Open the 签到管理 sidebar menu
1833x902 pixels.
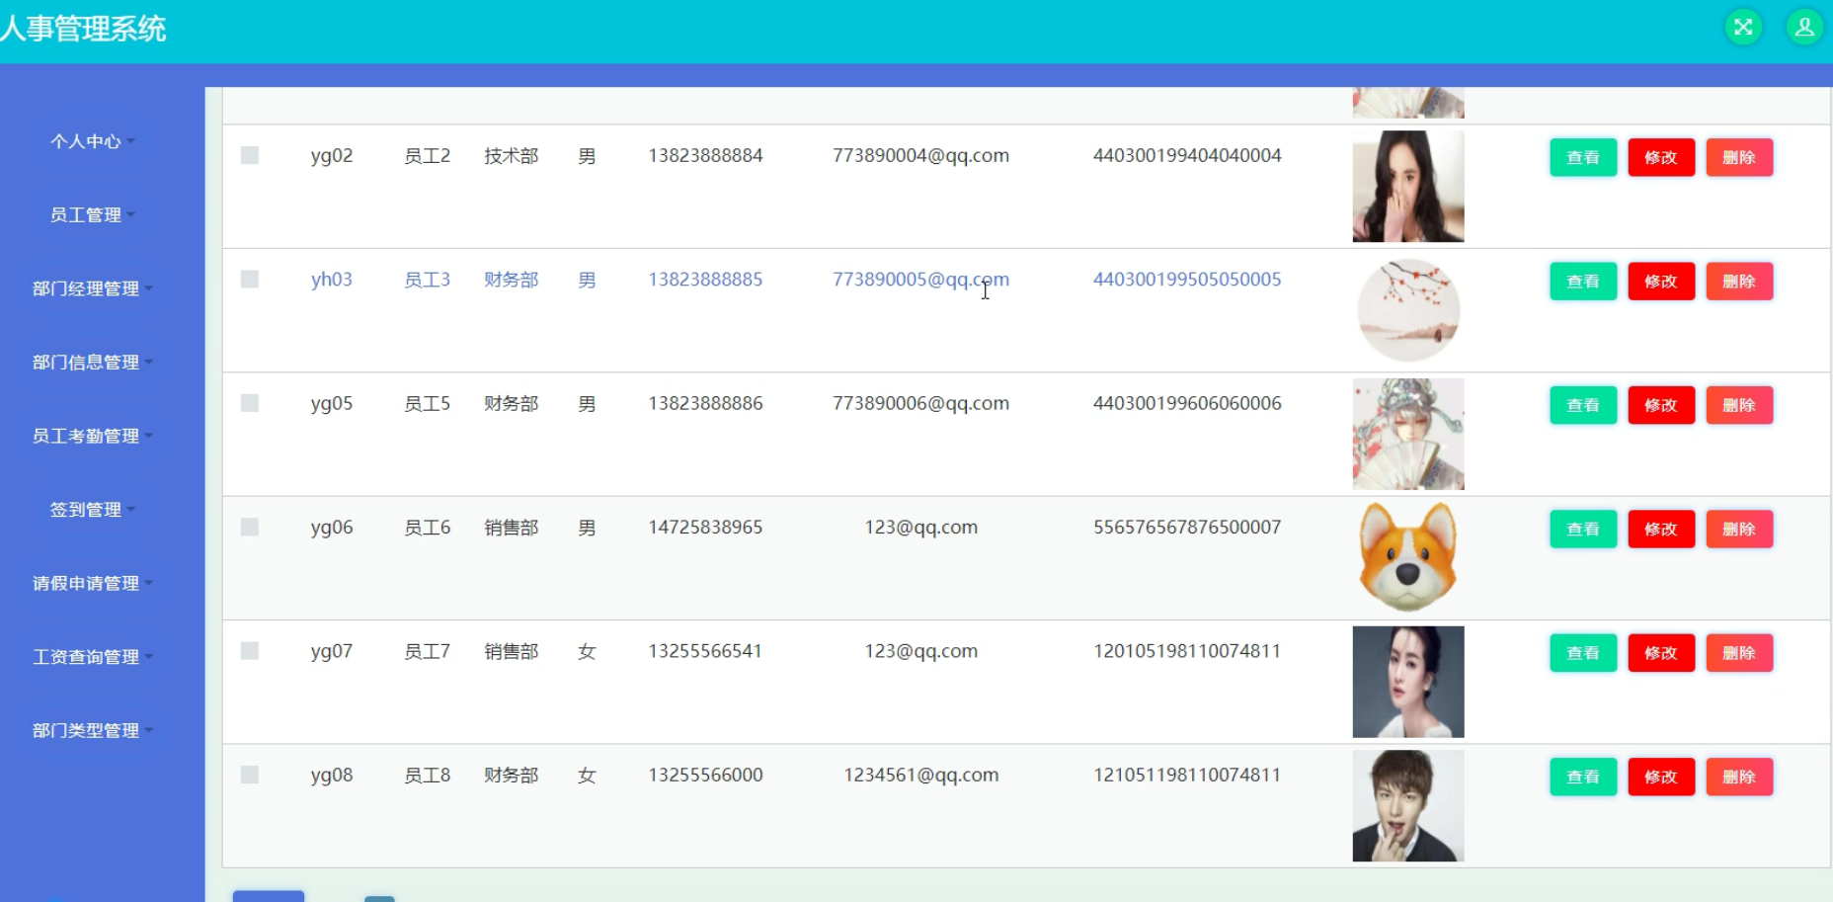pyautogui.click(x=92, y=510)
